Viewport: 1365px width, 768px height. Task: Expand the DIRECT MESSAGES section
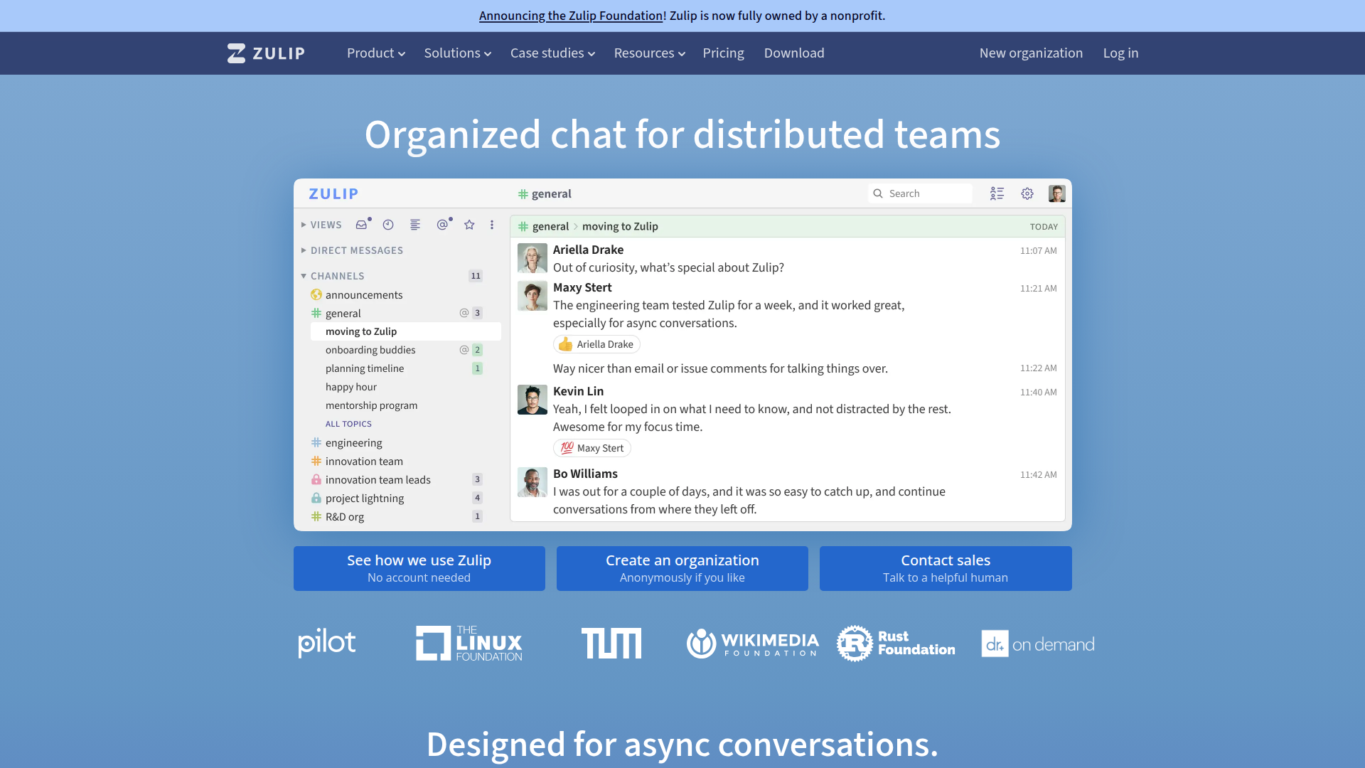point(352,250)
